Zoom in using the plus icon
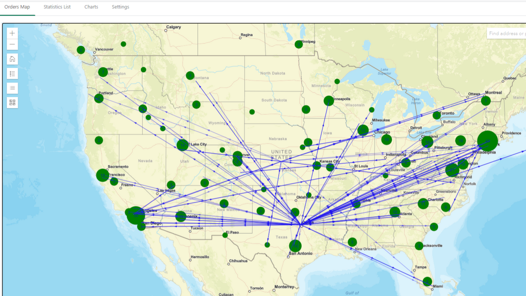This screenshot has height=296, width=526. click(12, 33)
